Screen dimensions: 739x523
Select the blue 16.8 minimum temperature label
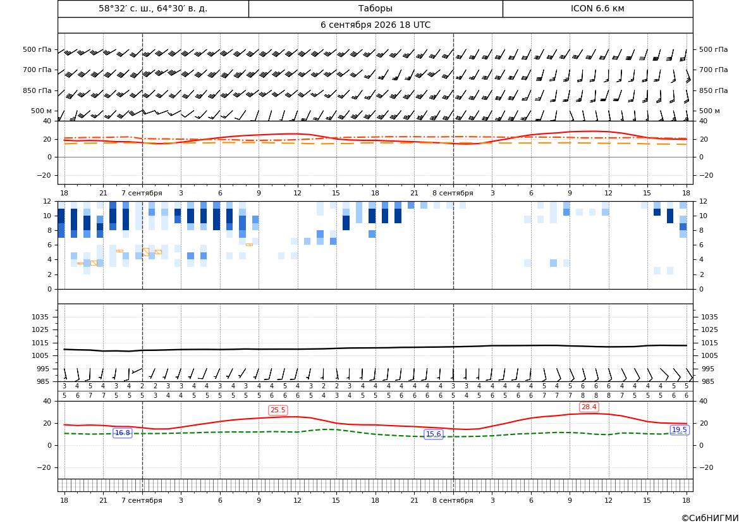pyautogui.click(x=123, y=433)
